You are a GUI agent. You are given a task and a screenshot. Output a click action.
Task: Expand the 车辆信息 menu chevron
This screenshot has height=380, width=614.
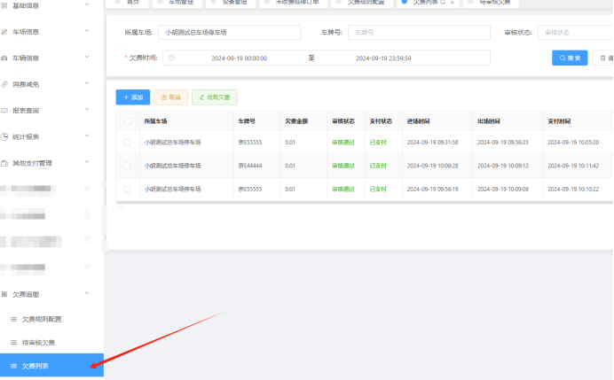(87, 57)
